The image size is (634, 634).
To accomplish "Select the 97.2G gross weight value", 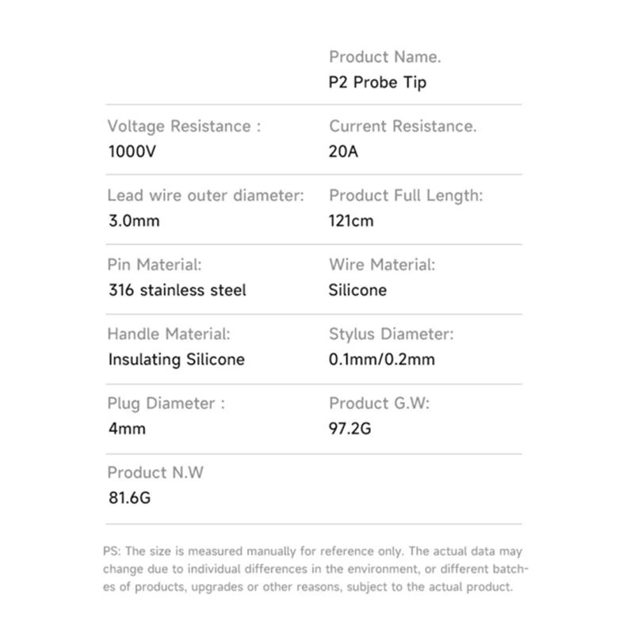I will coord(349,429).
